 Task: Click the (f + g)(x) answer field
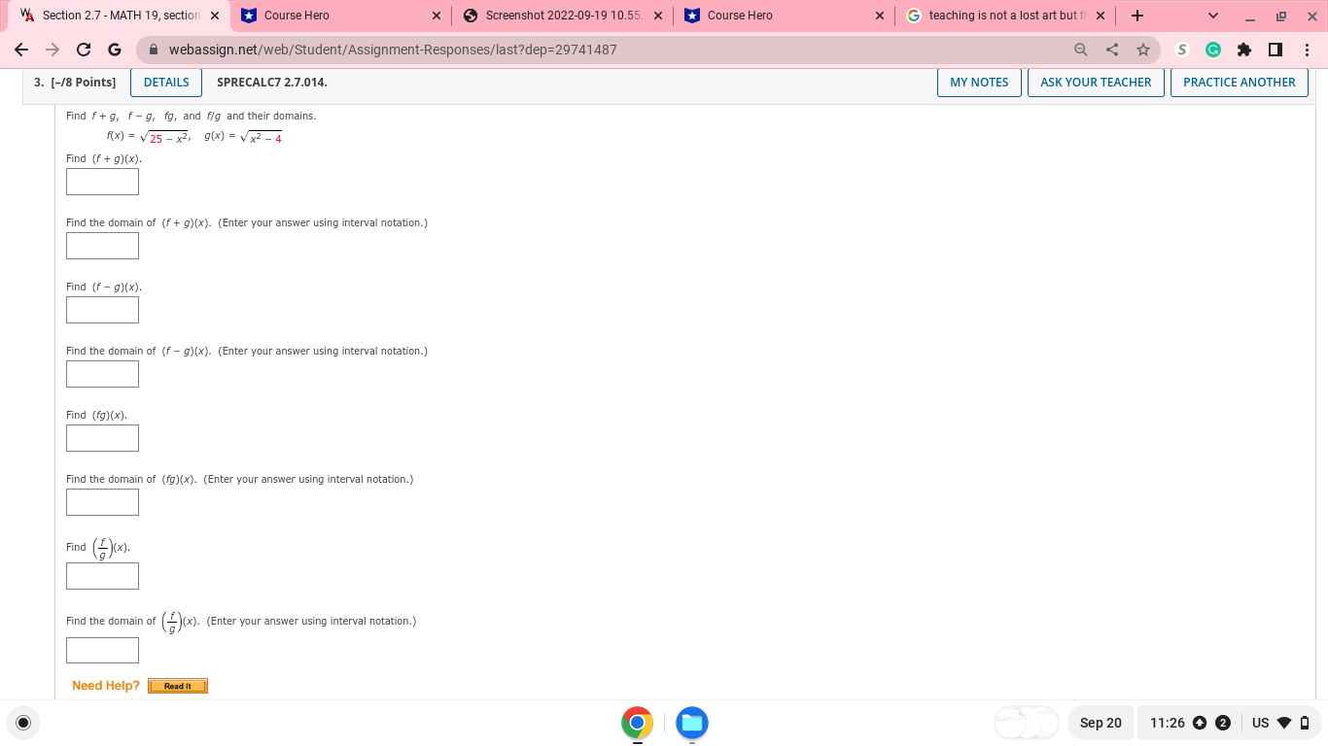pos(102,181)
